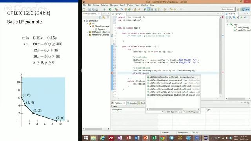The height and width of the screenshot is (141, 251).
Task: Click the Quick Access search field
Action: pyautogui.click(x=227, y=9)
